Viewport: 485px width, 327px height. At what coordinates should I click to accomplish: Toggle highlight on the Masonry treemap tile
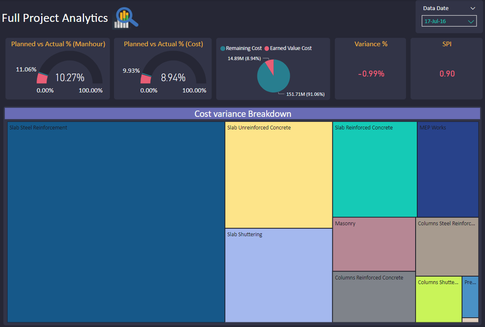click(x=374, y=244)
